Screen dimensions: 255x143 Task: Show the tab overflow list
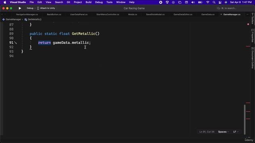tap(247, 14)
